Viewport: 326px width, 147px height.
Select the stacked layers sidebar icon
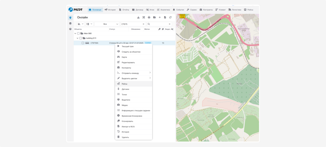pyautogui.click(x=70, y=23)
